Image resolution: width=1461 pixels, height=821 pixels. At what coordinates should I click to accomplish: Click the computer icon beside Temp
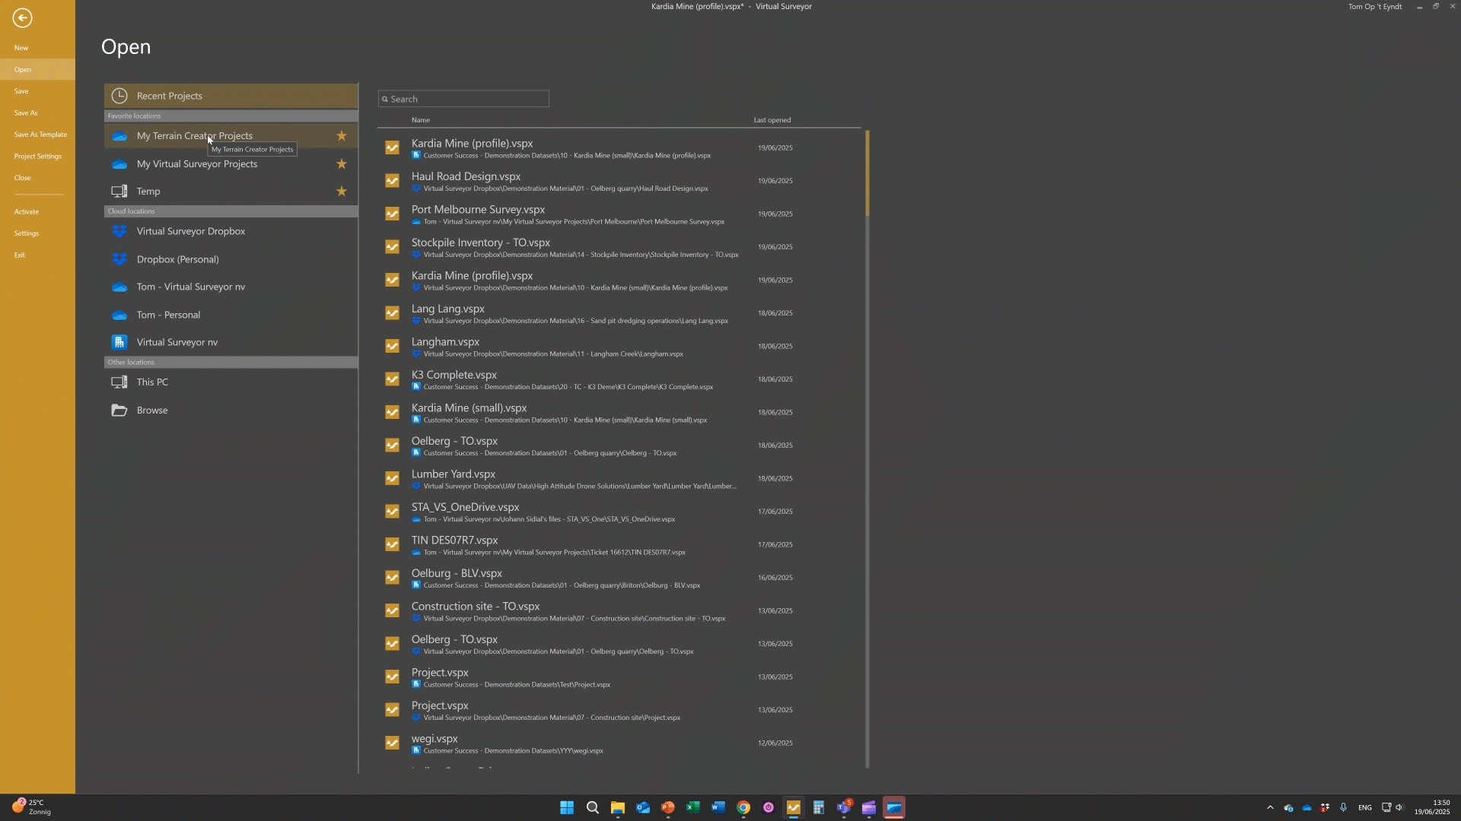[x=119, y=192]
